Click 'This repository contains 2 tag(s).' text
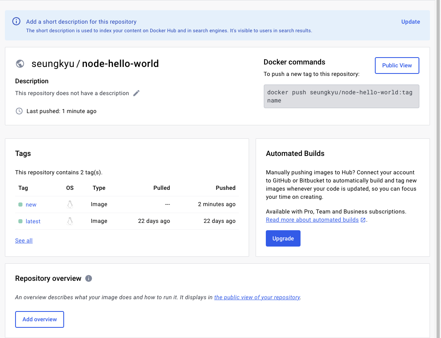Image resolution: width=441 pixels, height=338 pixels. (x=59, y=172)
